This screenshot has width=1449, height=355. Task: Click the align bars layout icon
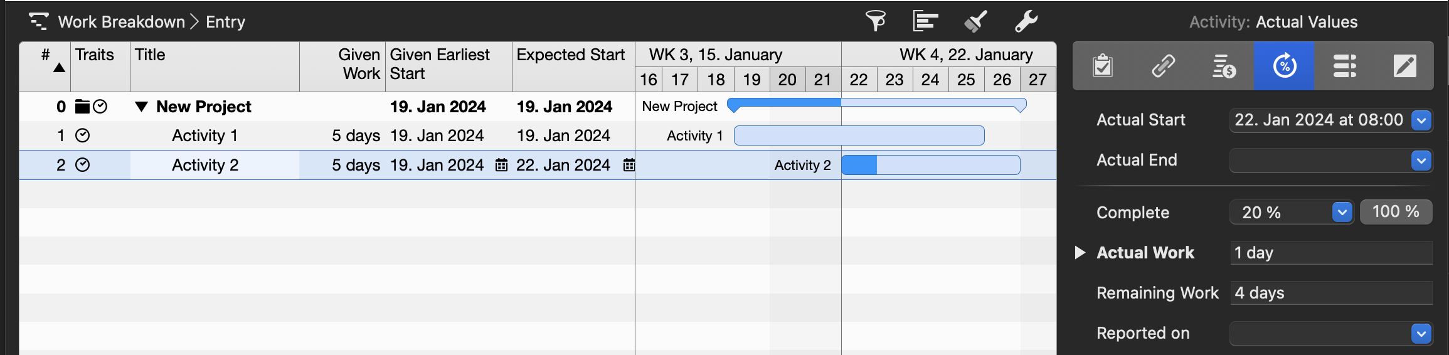point(925,21)
